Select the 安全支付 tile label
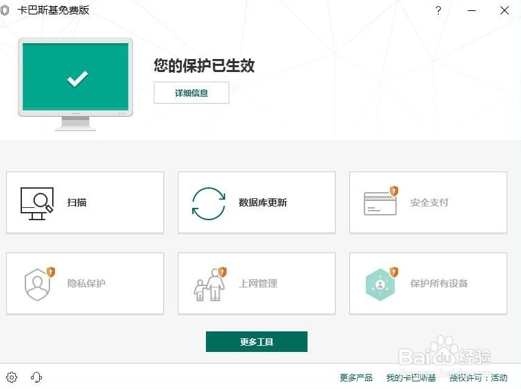 pyautogui.click(x=429, y=202)
